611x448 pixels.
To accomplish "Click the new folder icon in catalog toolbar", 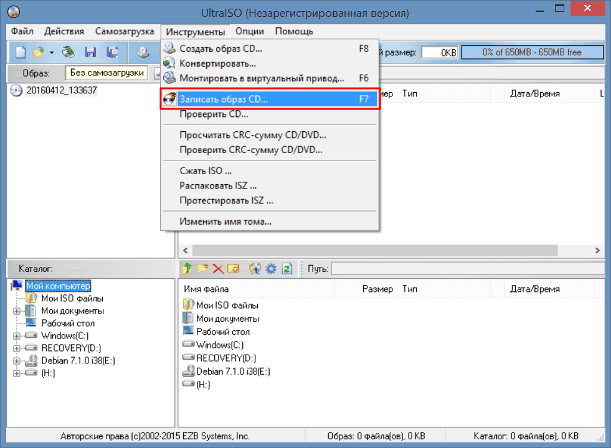I will [x=202, y=269].
